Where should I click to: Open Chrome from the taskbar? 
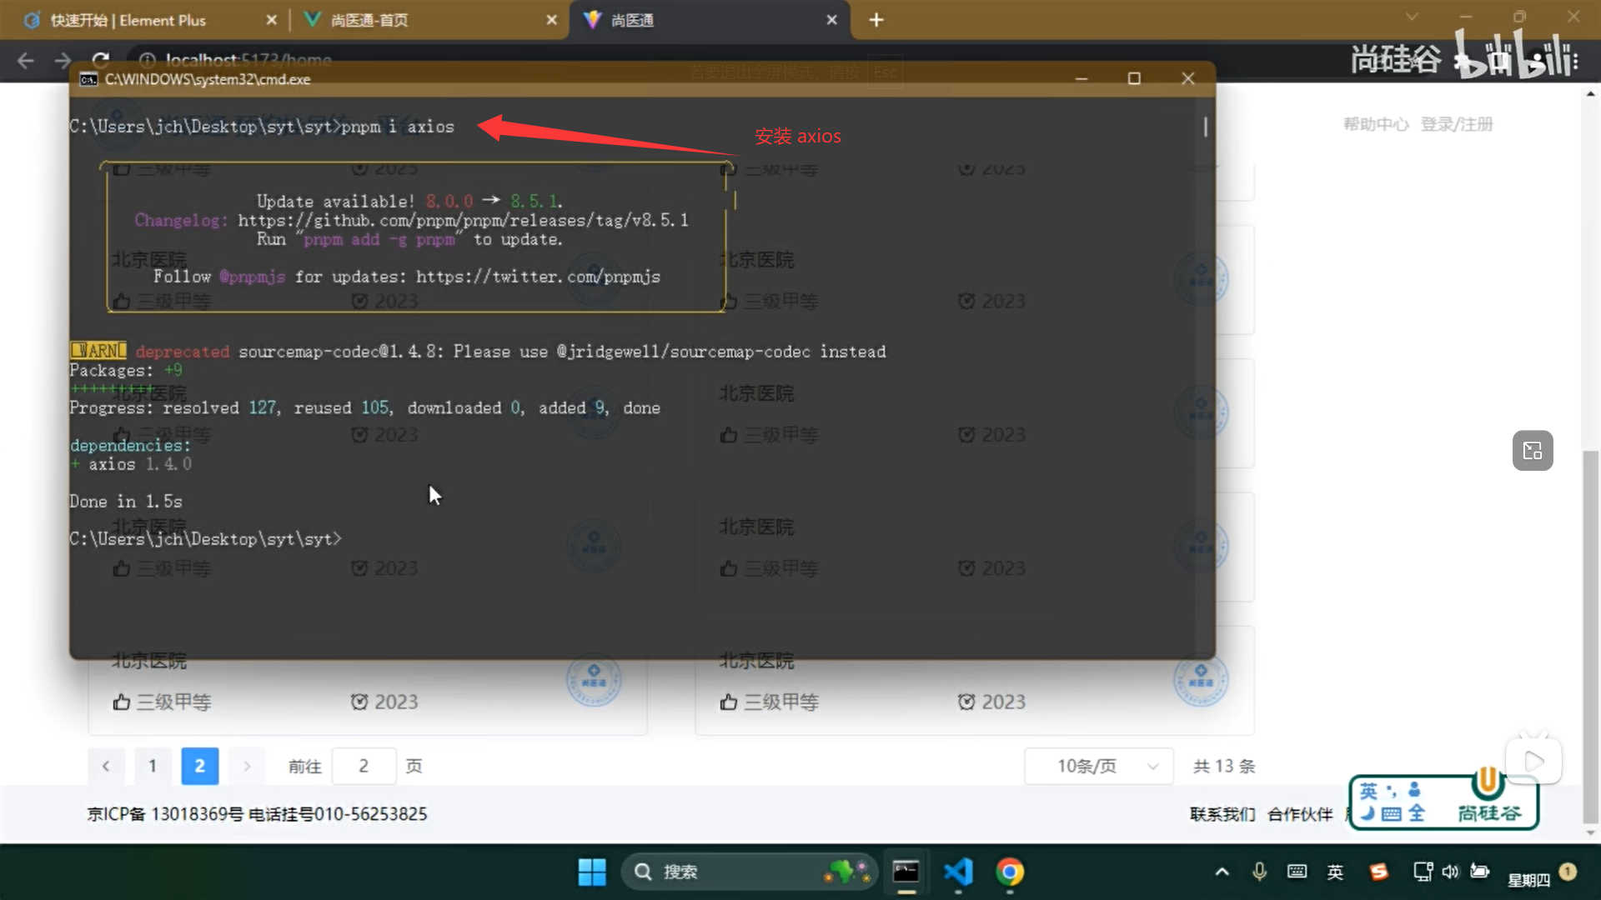coord(1010,872)
